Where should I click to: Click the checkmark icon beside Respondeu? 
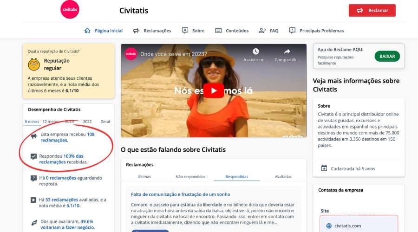[x=33, y=156]
